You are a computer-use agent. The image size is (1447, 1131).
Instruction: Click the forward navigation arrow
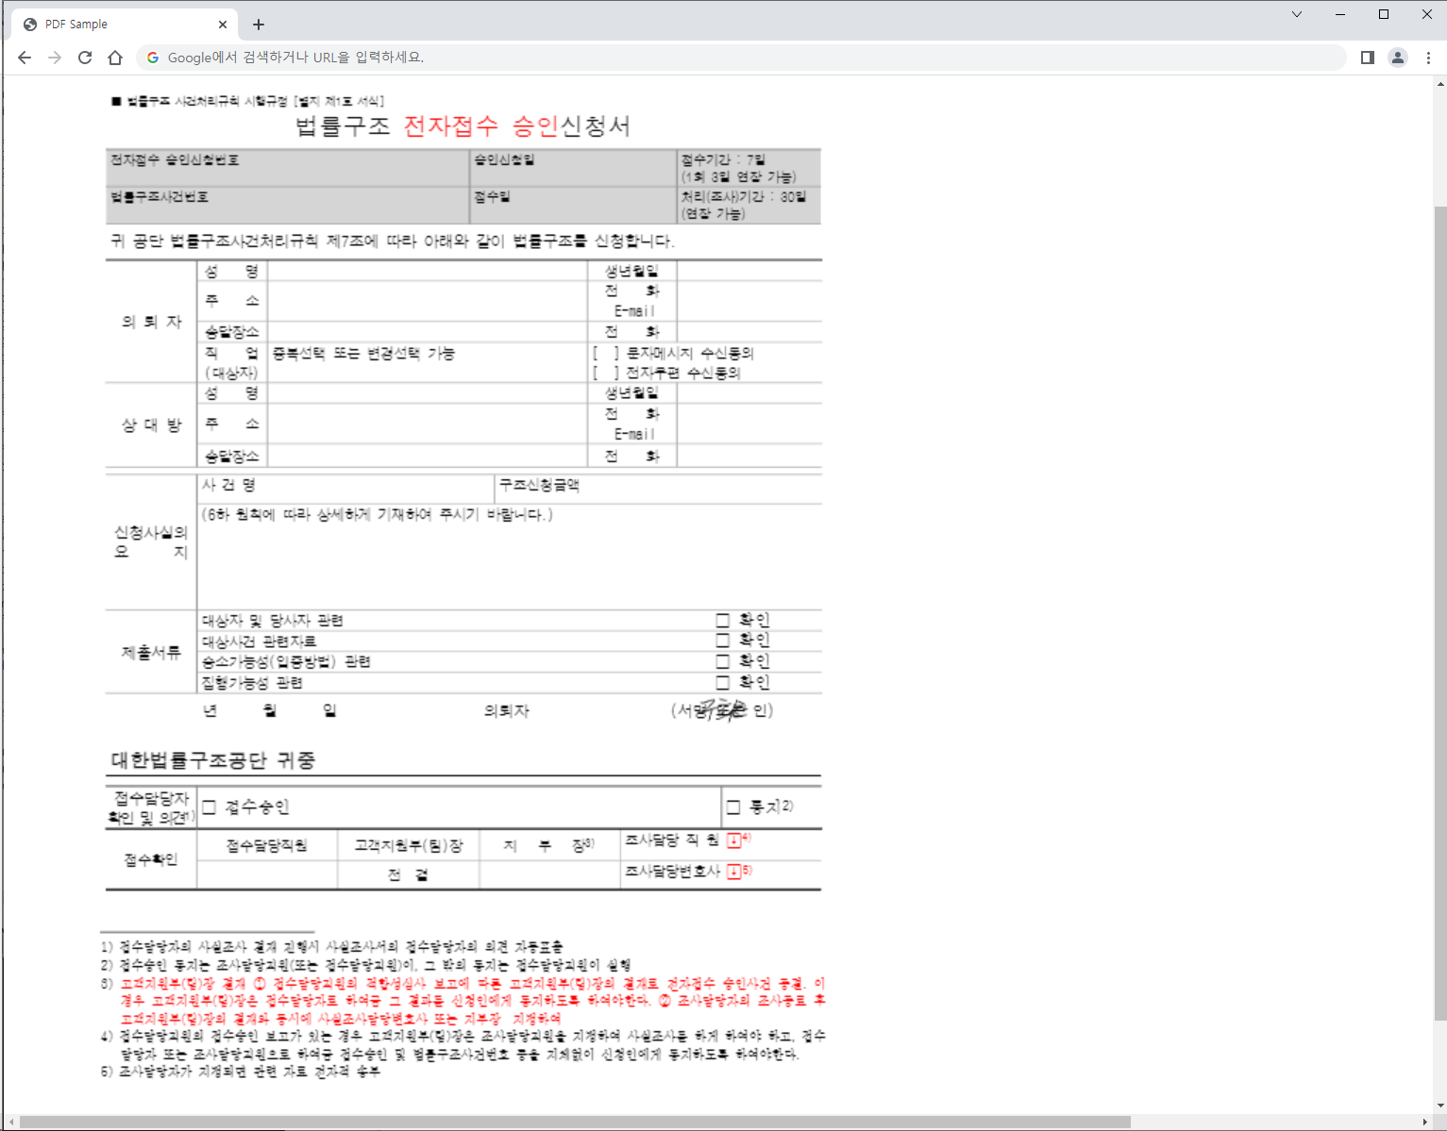[55, 57]
